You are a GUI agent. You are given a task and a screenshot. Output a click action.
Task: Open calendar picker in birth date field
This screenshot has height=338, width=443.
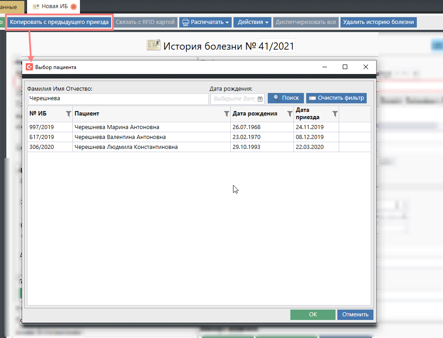coord(260,98)
